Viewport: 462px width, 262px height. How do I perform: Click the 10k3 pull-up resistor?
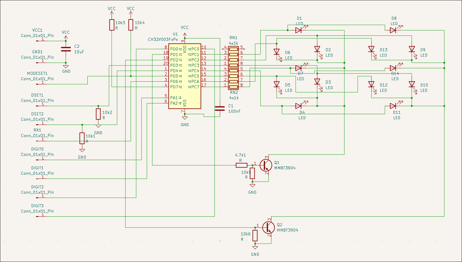[112, 25]
